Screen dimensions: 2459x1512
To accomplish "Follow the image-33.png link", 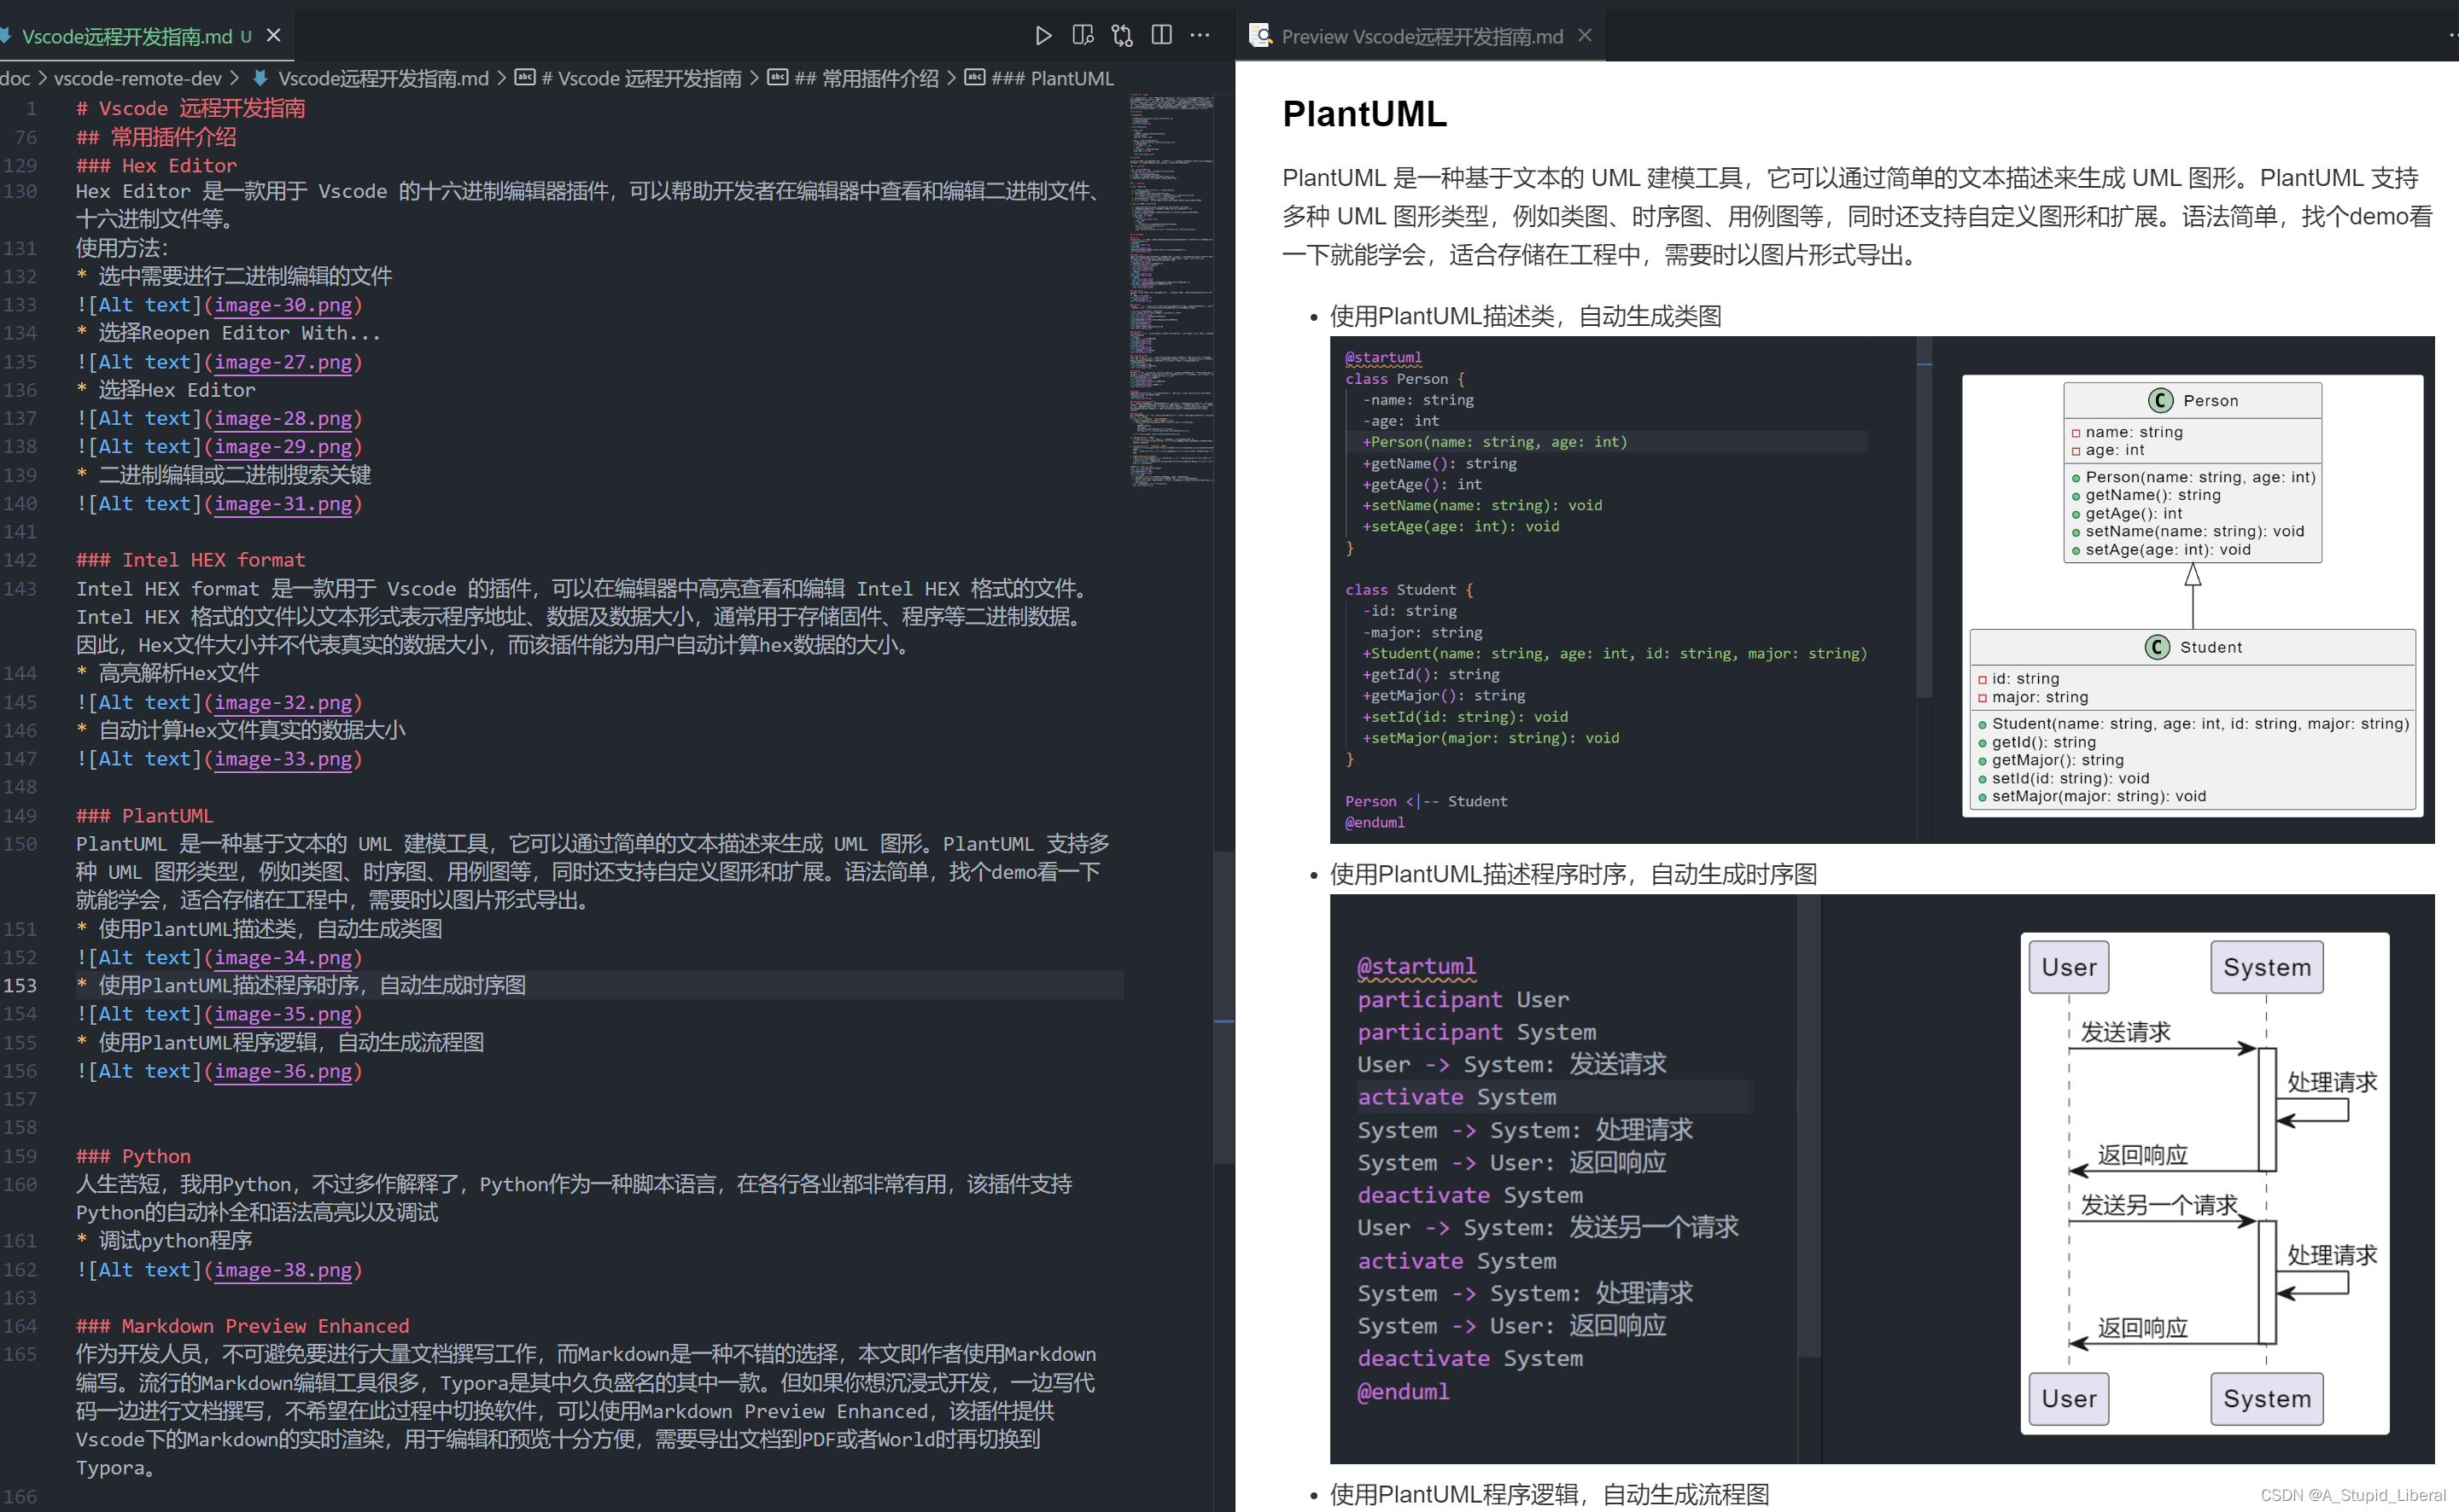I will 283,759.
